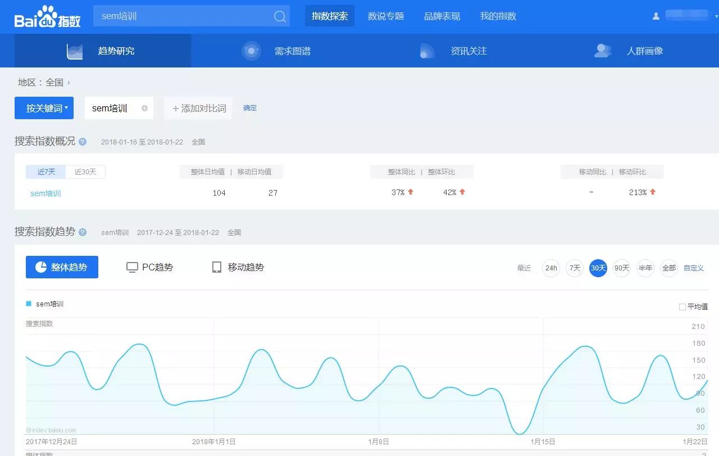Image resolution: width=719 pixels, height=456 pixels.
Task: Toggle the sem培训 legend color swatch
Action: point(29,304)
